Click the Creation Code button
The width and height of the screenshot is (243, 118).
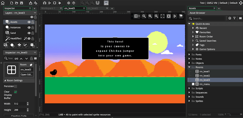pyautogui.click(x=19, y=116)
